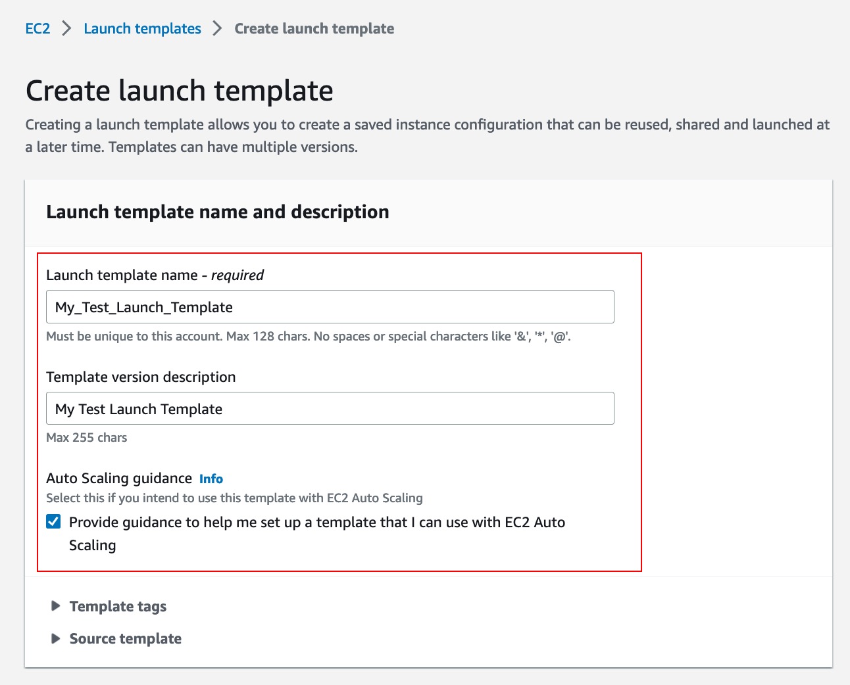This screenshot has width=850, height=685.
Task: Click 'Provide guidance to help me' checkbox label
Action: (x=317, y=534)
